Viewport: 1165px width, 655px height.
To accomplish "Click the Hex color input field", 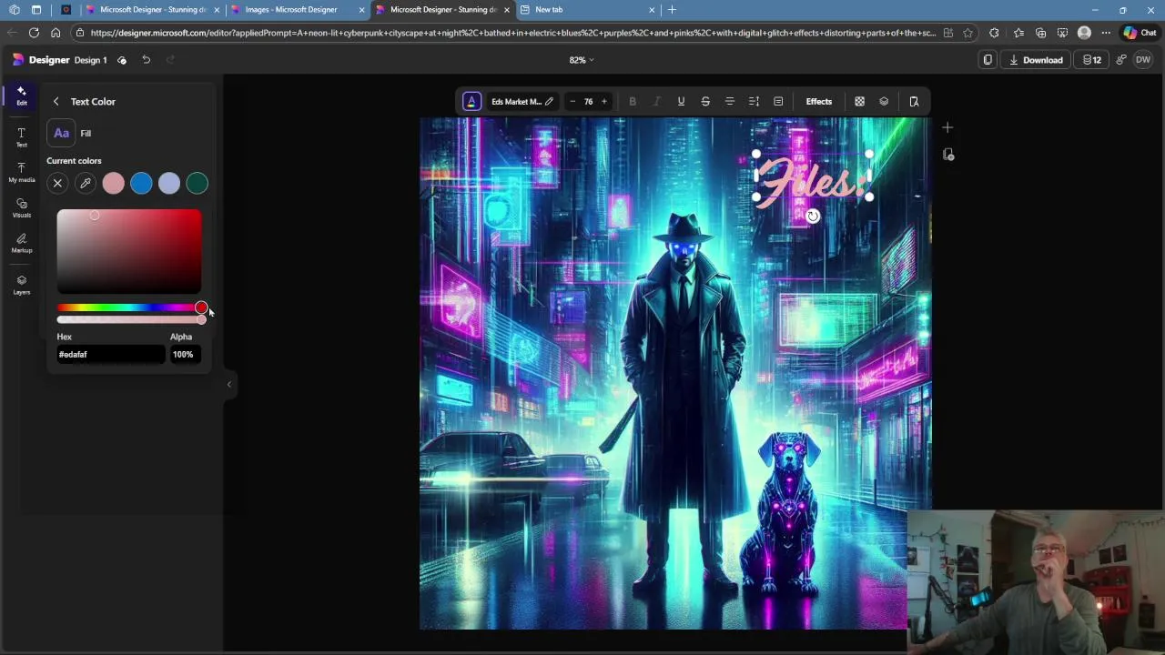I will click(x=110, y=355).
